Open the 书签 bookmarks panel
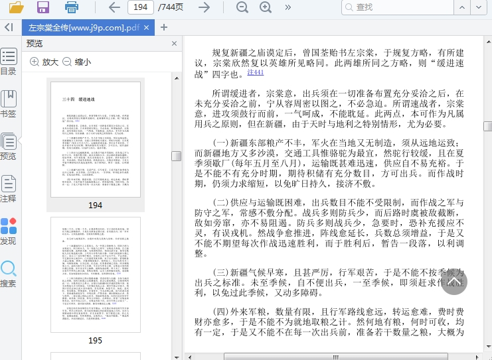 (9, 104)
